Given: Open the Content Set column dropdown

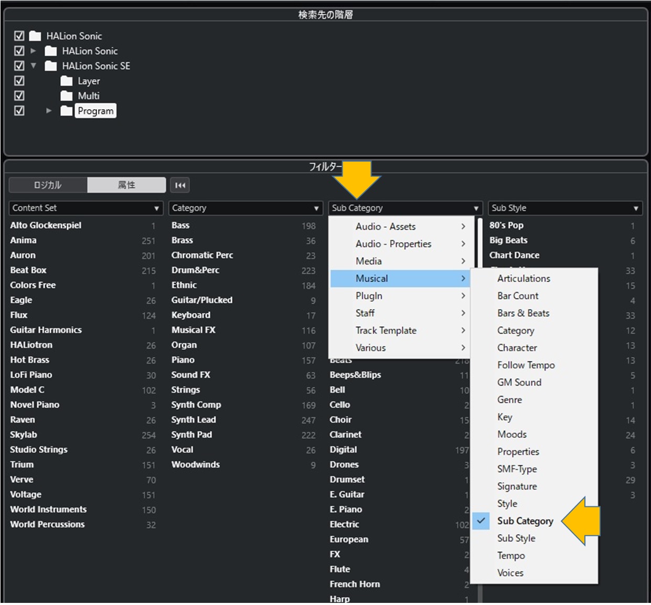Looking at the screenshot, I should pos(86,208).
